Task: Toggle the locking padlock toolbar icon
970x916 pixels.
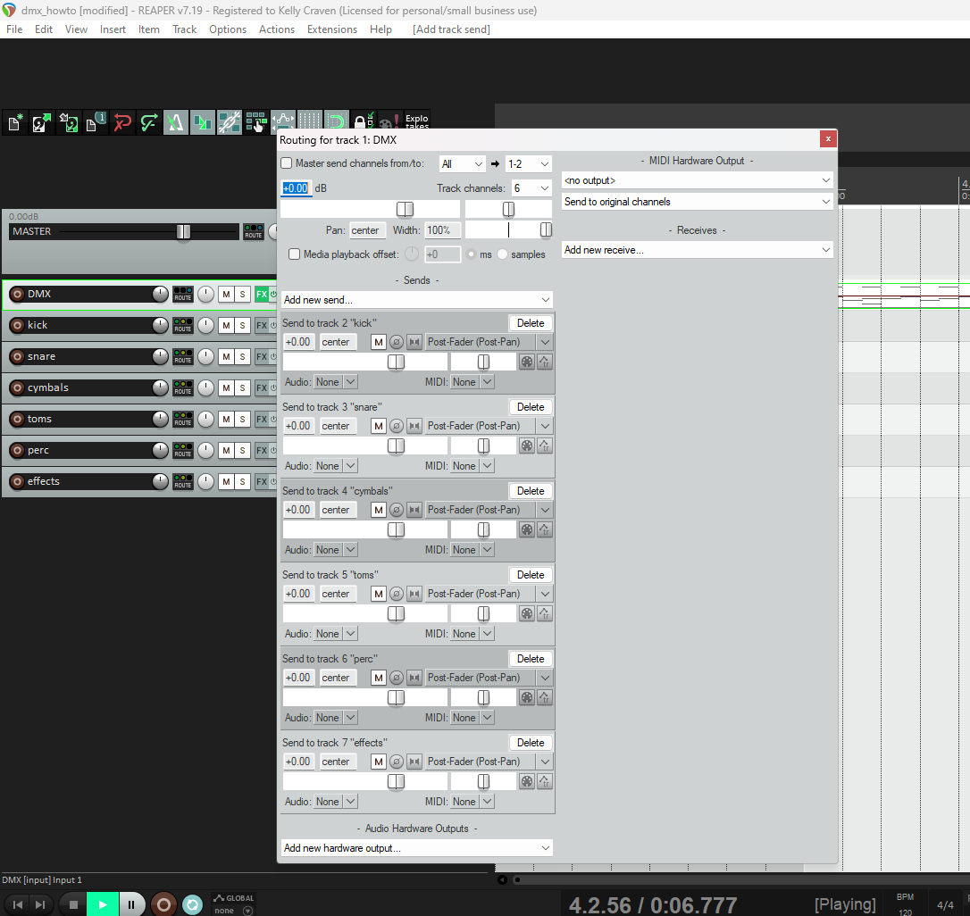Action: tap(364, 120)
